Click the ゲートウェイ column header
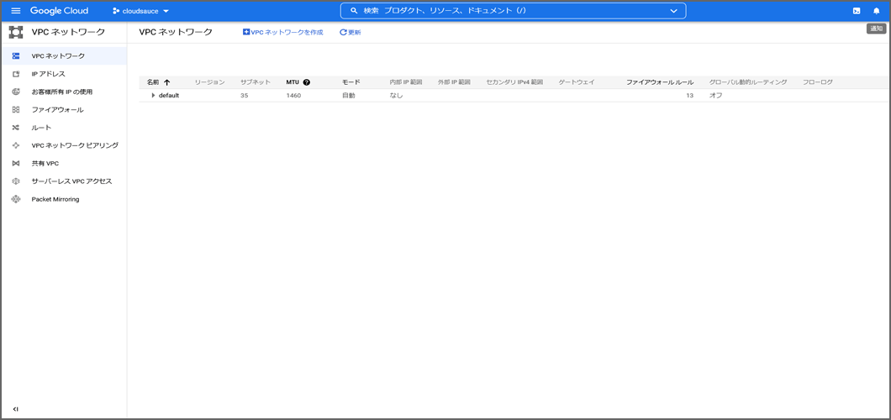Image resolution: width=891 pixels, height=420 pixels. pyautogui.click(x=576, y=82)
